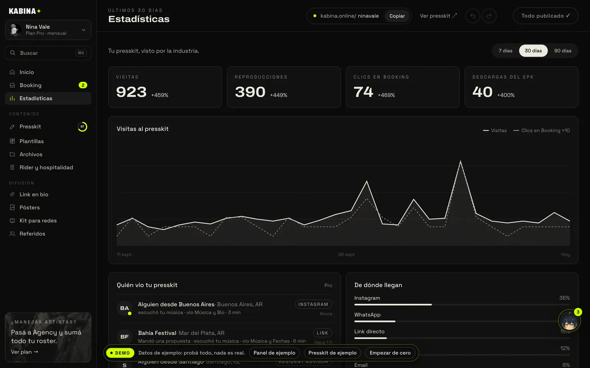590x368 pixels.
Task: Click the INSTAGRAM source tag
Action: pos(313,304)
